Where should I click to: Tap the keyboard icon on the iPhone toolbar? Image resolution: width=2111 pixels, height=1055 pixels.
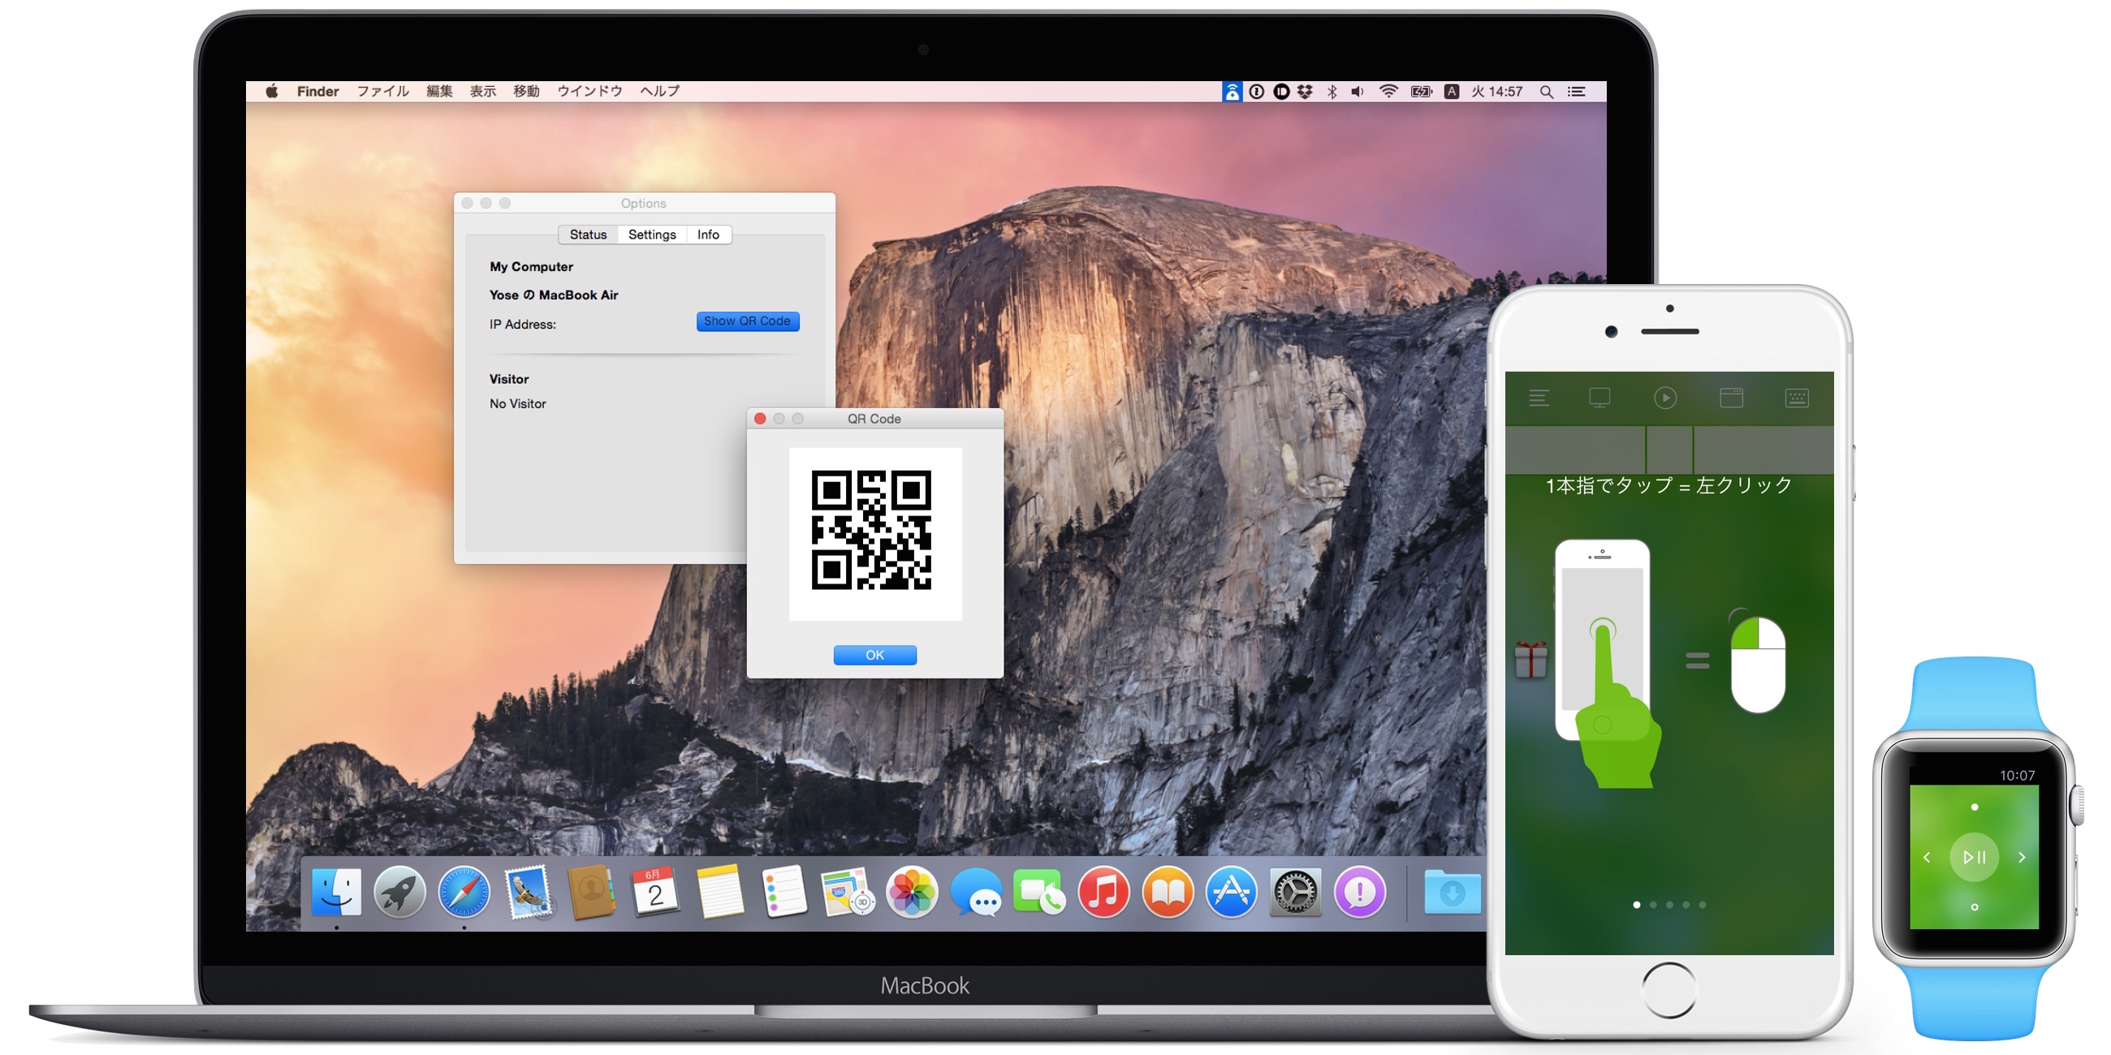(1796, 398)
